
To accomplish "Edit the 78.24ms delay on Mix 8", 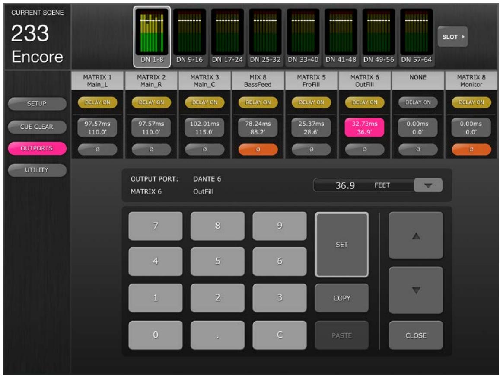I will (x=258, y=127).
